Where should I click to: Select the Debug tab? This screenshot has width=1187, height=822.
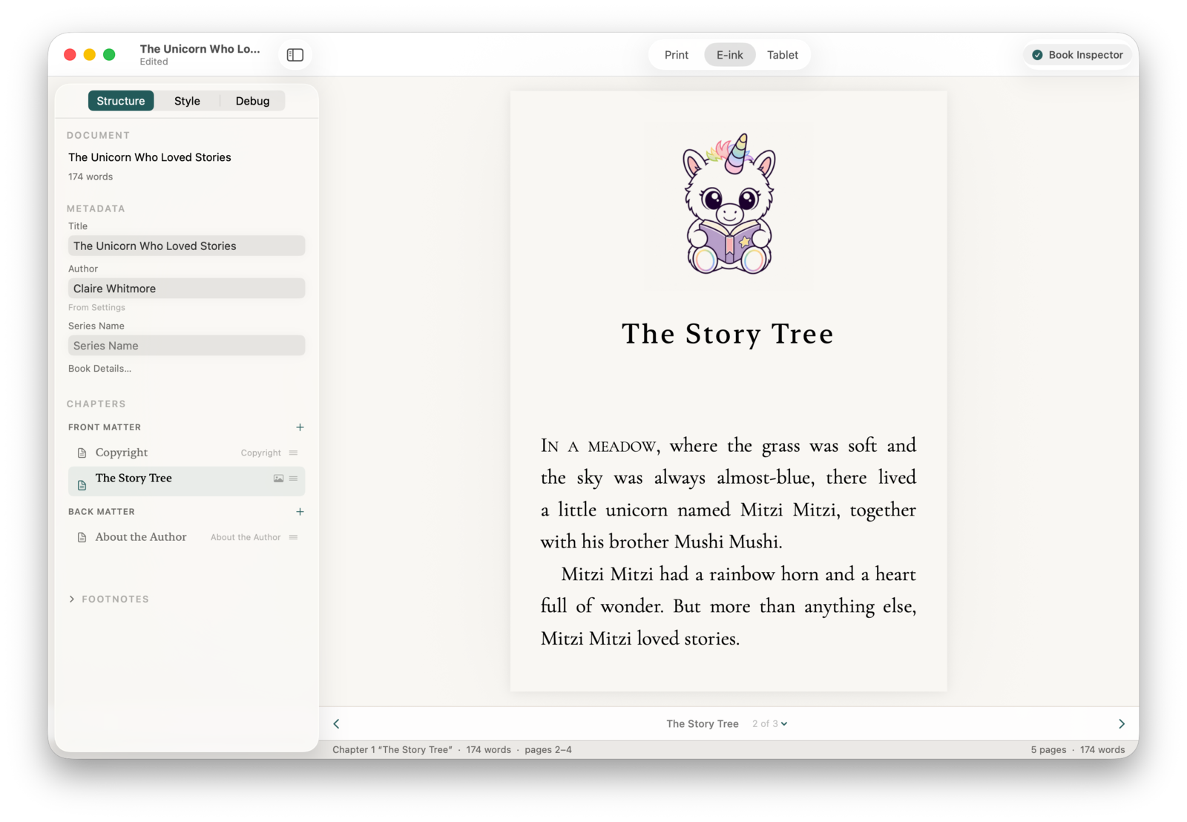[x=252, y=101]
